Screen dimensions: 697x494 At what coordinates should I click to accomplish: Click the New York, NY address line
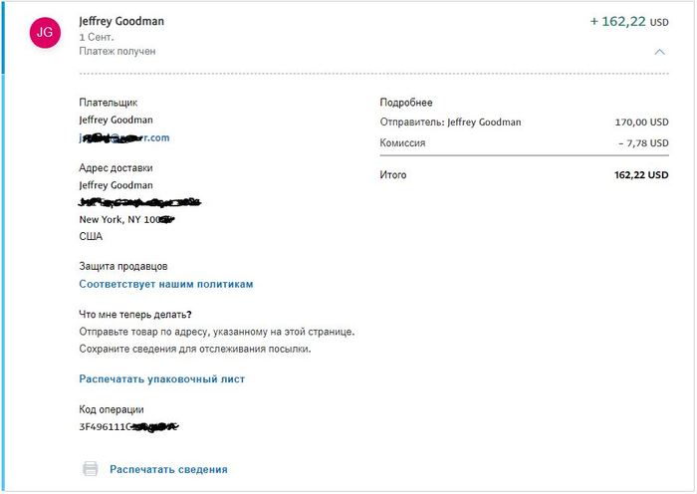127,219
